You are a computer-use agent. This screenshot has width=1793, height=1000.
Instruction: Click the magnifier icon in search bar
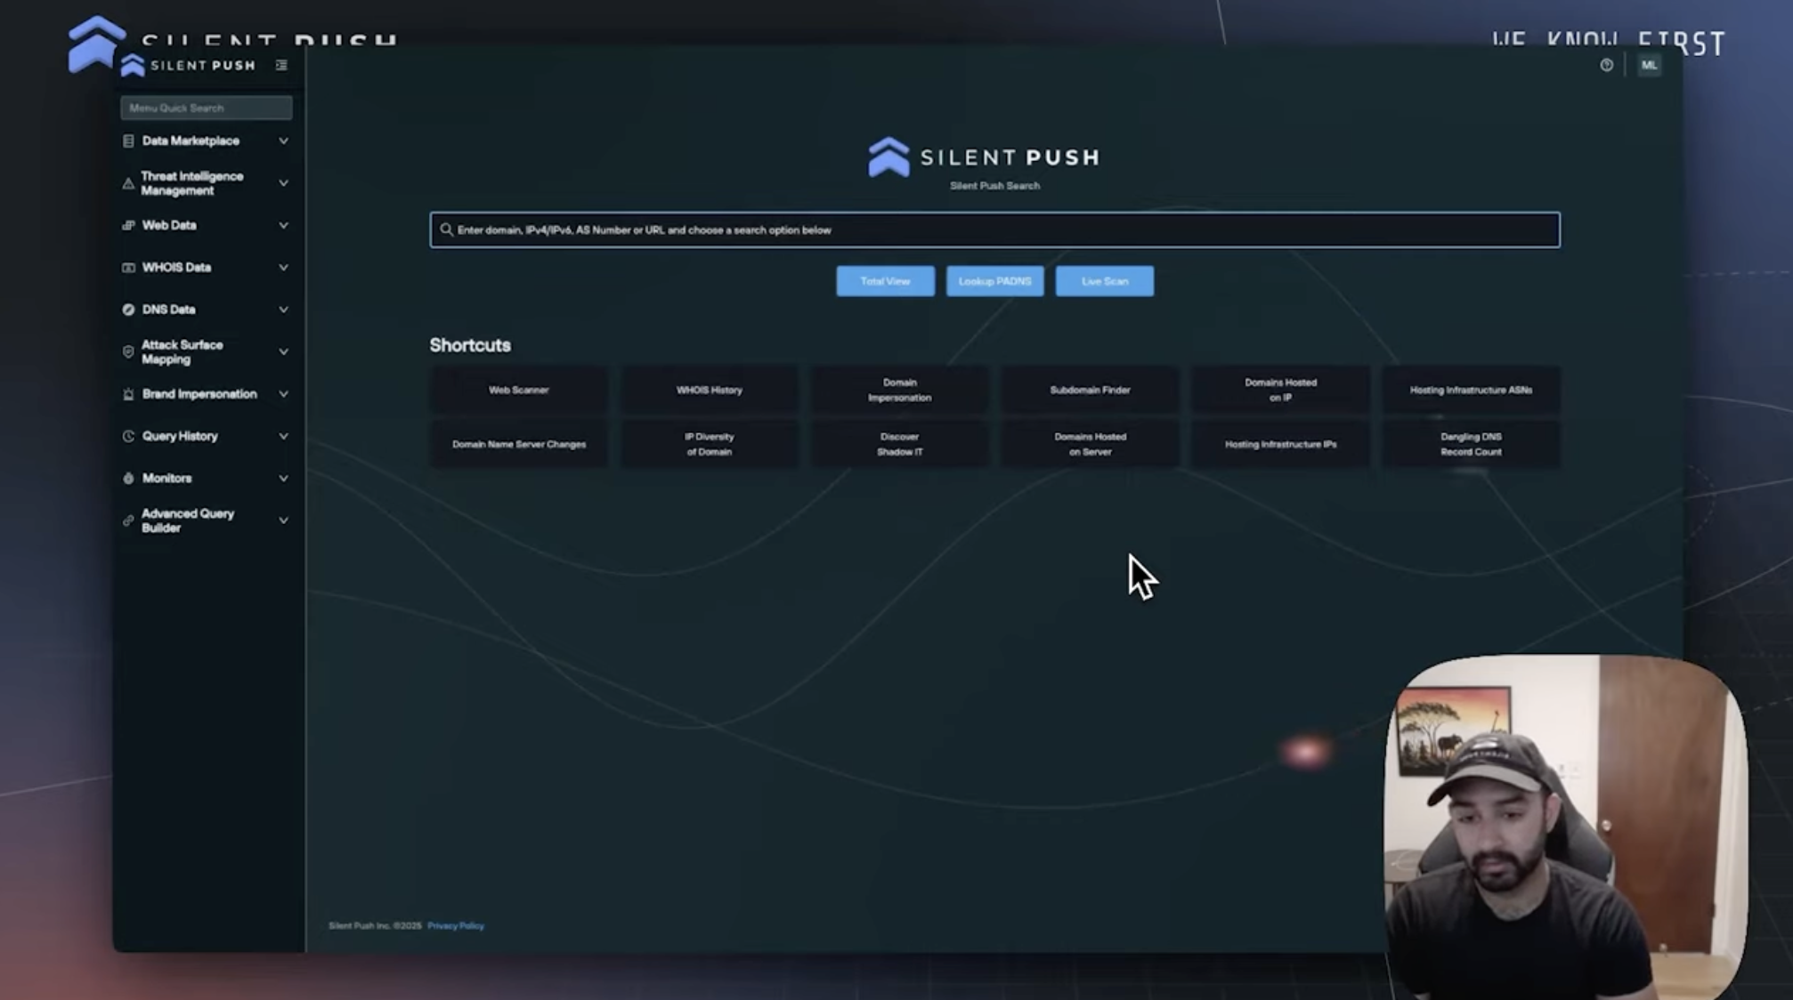[x=446, y=230]
